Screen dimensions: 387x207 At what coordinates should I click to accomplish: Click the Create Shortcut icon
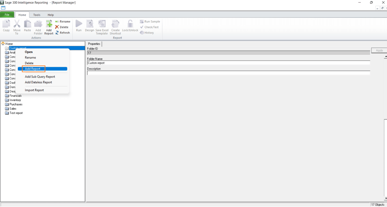pos(115,26)
